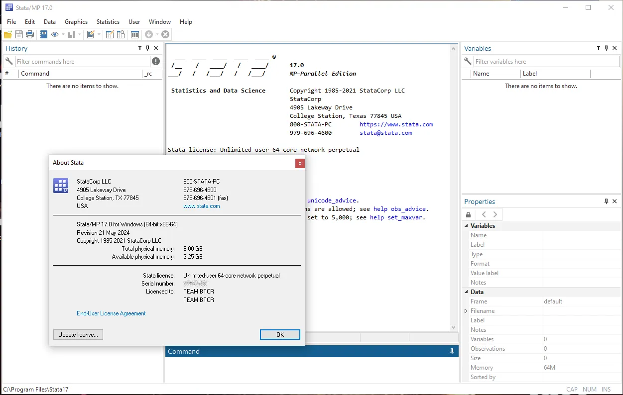Click the next variable arrow in Properties
The height and width of the screenshot is (395, 623).
click(495, 214)
